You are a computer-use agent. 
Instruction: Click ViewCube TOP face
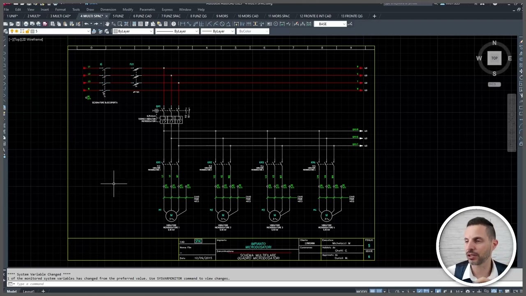(x=494, y=58)
